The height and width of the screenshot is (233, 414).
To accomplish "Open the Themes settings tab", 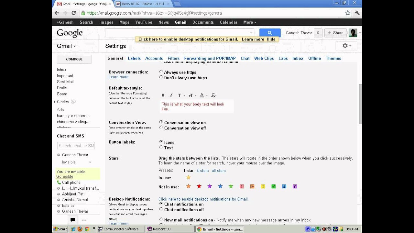I will (x=333, y=58).
